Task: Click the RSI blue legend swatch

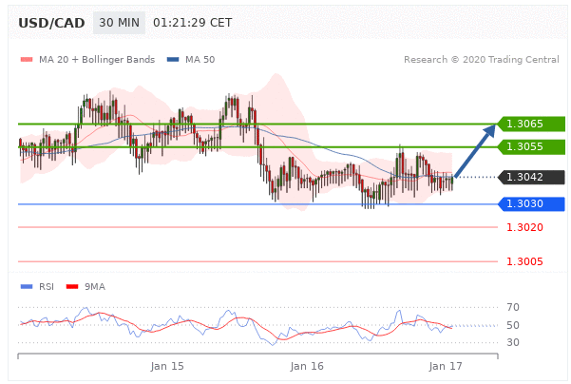Action: point(27,287)
